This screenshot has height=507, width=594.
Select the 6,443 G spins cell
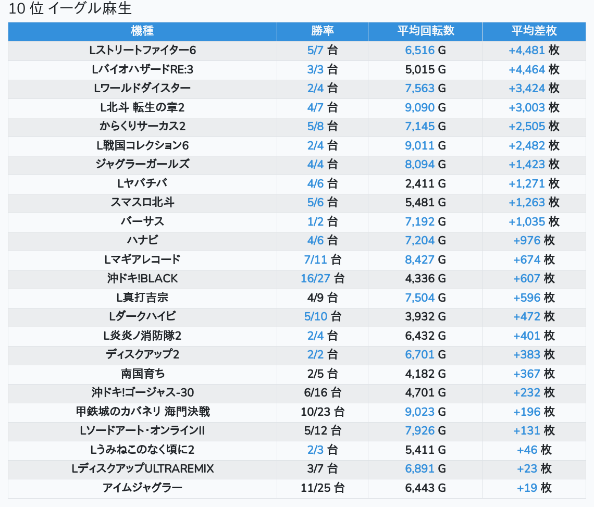[425, 488]
